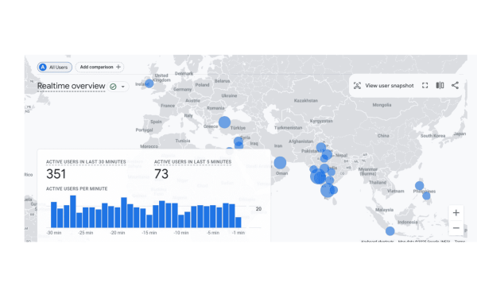Click the share report icon
477x306 pixels.
pos(455,86)
